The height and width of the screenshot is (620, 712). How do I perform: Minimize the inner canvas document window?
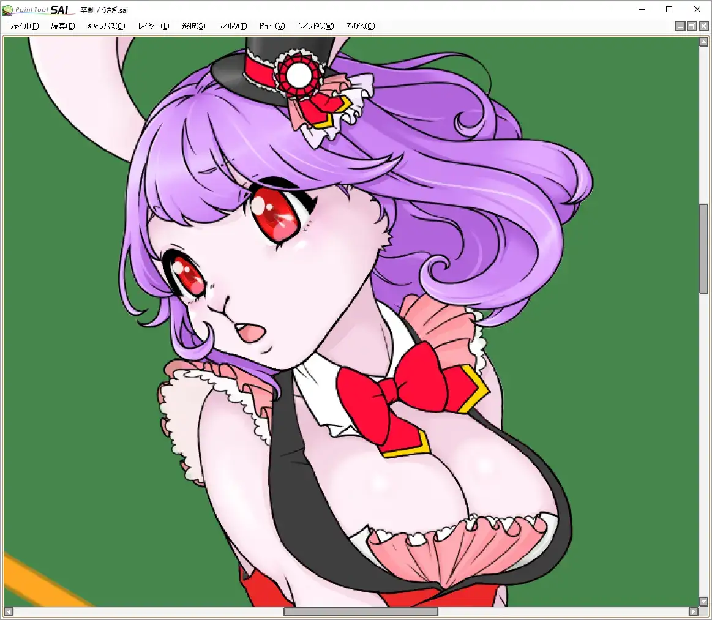[680, 26]
